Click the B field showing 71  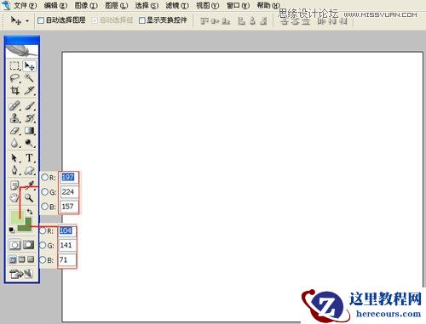(67, 259)
